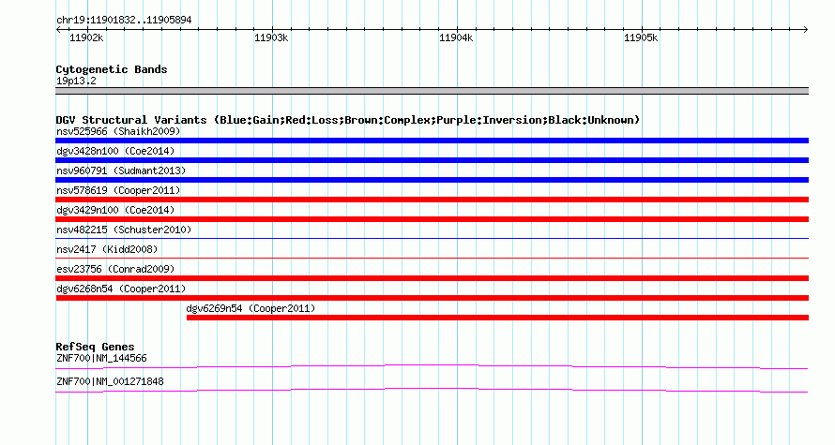Click the nsv2417 (Kidd2008) label
Viewport: 835px width, 445px height.
(x=107, y=249)
